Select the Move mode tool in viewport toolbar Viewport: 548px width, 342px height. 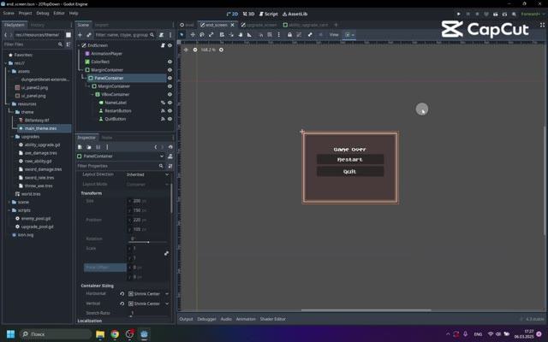coord(193,34)
